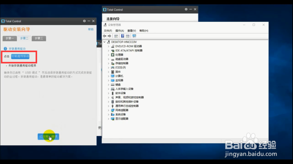Click the info icon in driver wizard title bar
293x164 pixels.
tap(84, 21)
